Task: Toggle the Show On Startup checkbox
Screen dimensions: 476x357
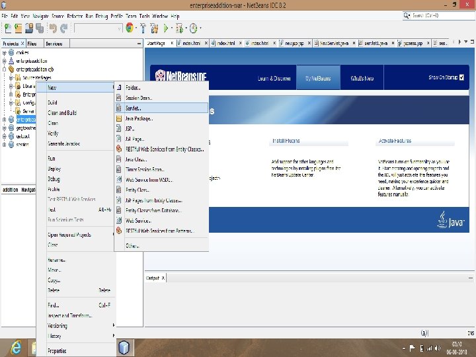Action: click(x=461, y=77)
